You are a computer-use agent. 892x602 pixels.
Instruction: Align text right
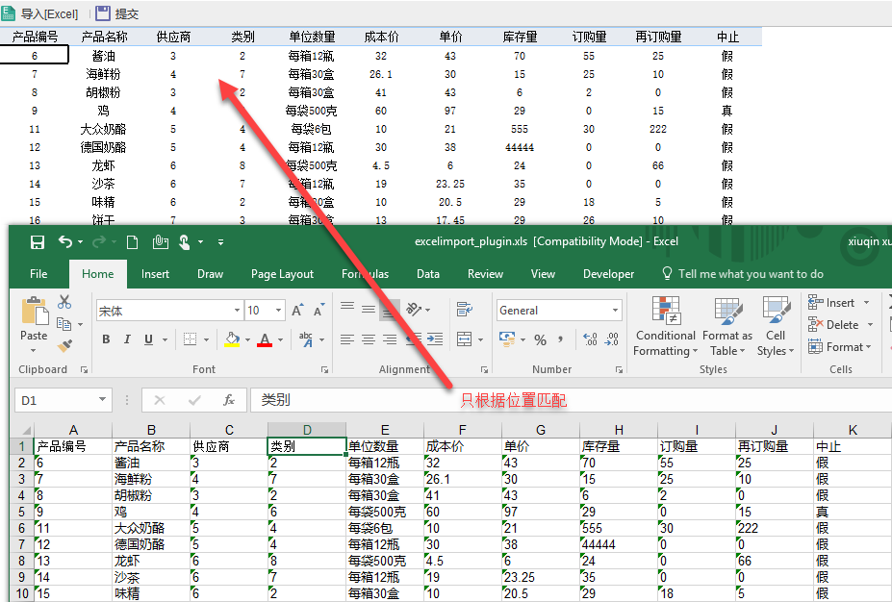[390, 339]
